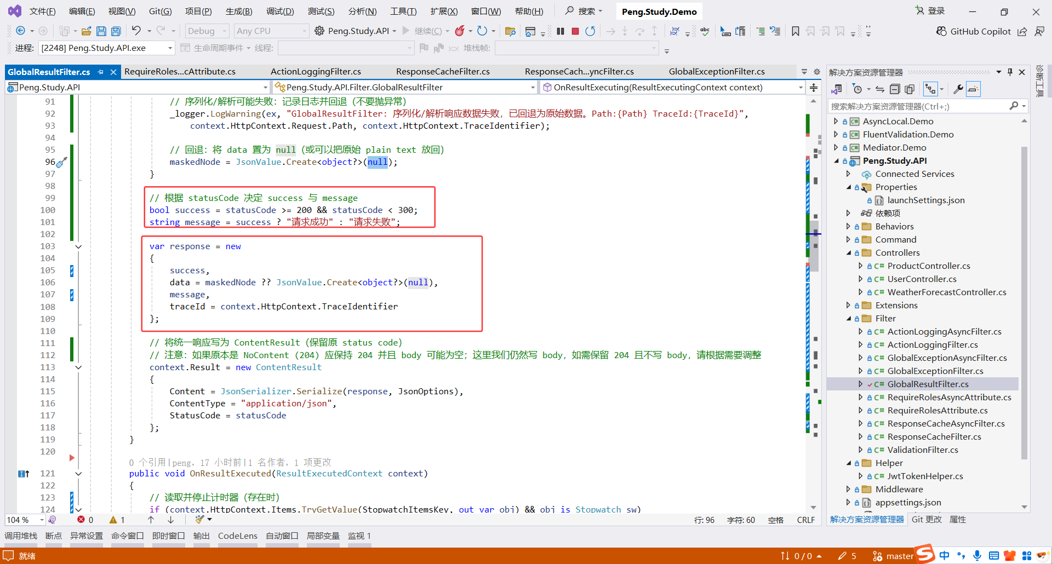
Task: Toggle file nesting view in Solution Explorer
Action: 930,89
